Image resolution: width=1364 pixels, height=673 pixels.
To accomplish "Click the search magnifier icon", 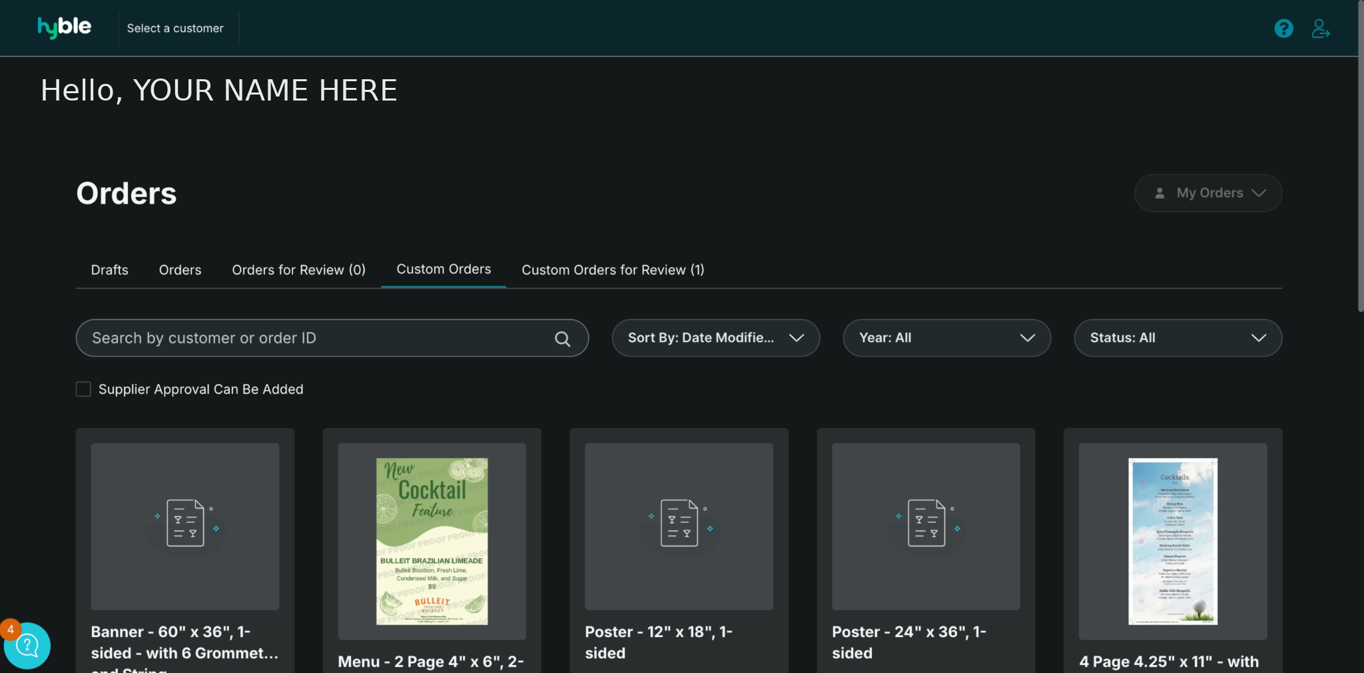I will [562, 339].
